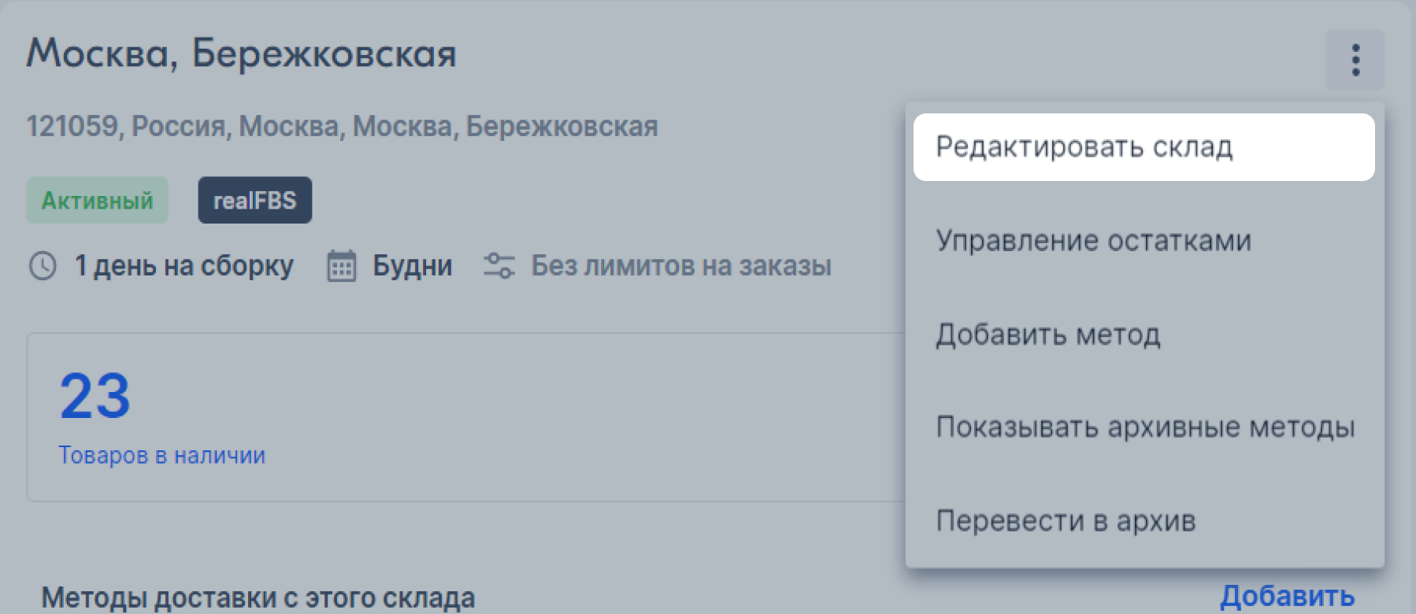Choose Управление остатками from menu
This screenshot has height=614, width=1416.
click(1144, 240)
